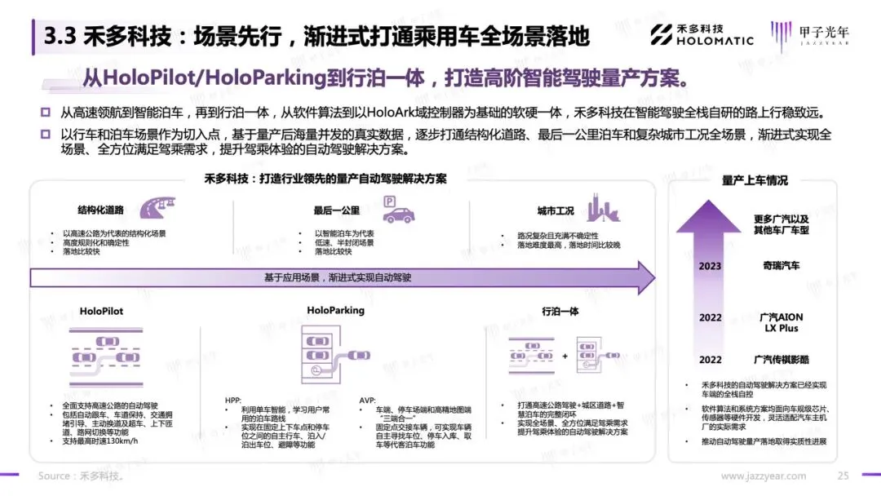Click bullet 打通高速公路驾驶+城区道路+智慧泊车

[x=570, y=410]
